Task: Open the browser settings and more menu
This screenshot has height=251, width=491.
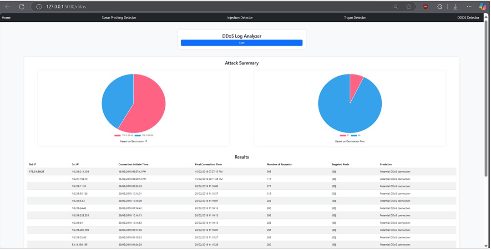Action: pyautogui.click(x=469, y=6)
